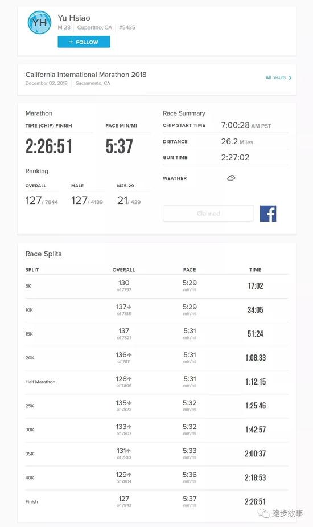
Task: Click the up arrow beside 136 at 20K
Action: 130,355
